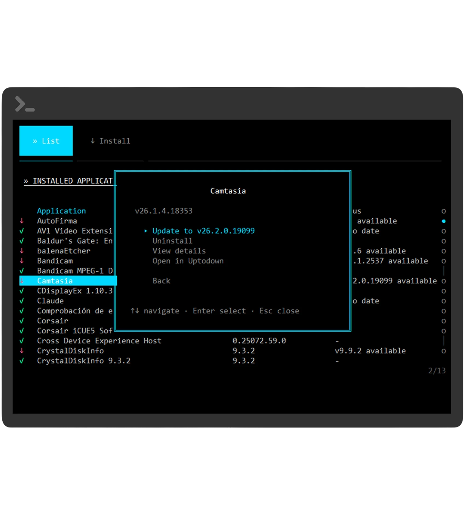Click the check beside CrystalDiskInfo 9.3.2

point(22,361)
